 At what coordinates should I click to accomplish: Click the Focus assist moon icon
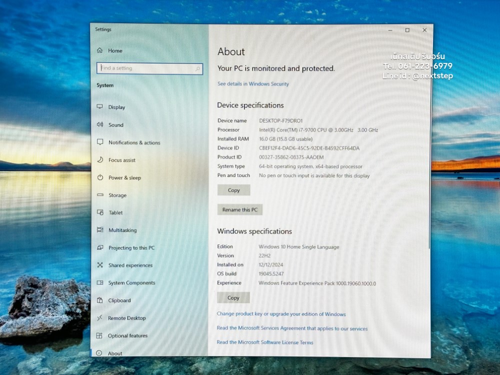(x=100, y=160)
